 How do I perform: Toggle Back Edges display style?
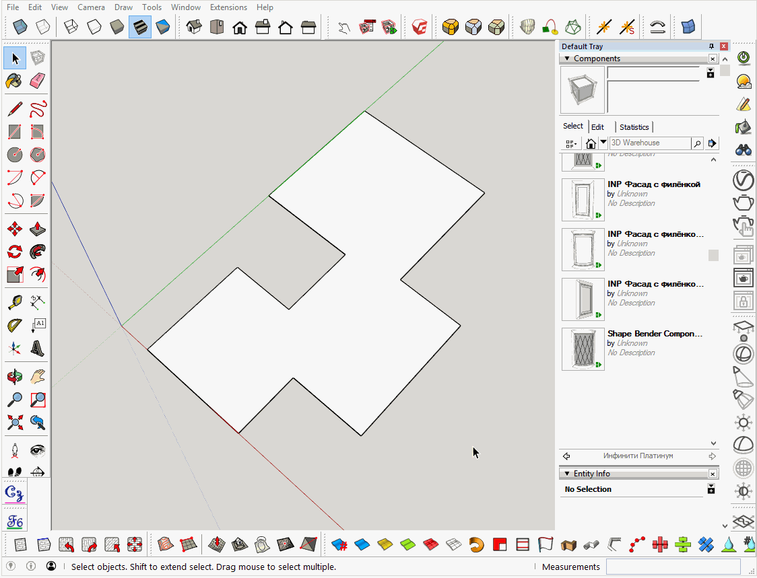(x=42, y=27)
